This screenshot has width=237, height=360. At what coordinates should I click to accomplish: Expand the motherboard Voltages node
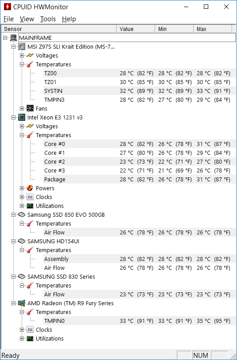click(22, 56)
